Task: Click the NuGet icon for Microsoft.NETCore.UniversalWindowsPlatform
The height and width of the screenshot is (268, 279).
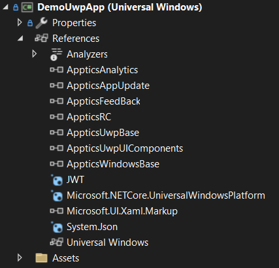Action: (57, 195)
